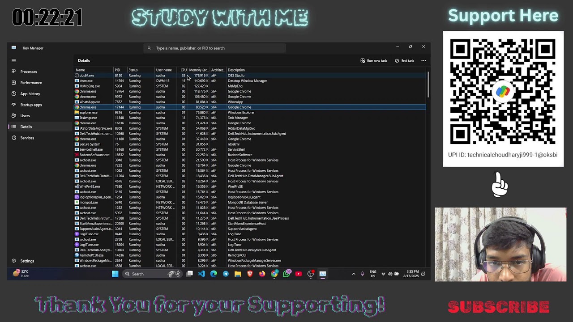
Task: Click the Taskmgr.exe process icon
Action: [x=77, y=118]
